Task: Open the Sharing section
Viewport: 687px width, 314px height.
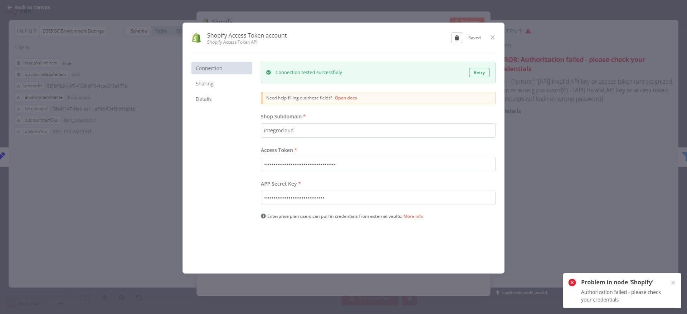Action: click(x=221, y=83)
